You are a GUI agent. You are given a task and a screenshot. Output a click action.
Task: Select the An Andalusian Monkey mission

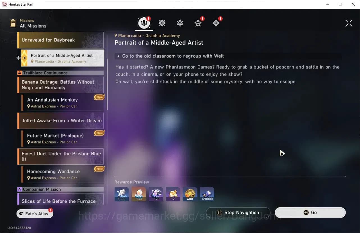point(62,103)
